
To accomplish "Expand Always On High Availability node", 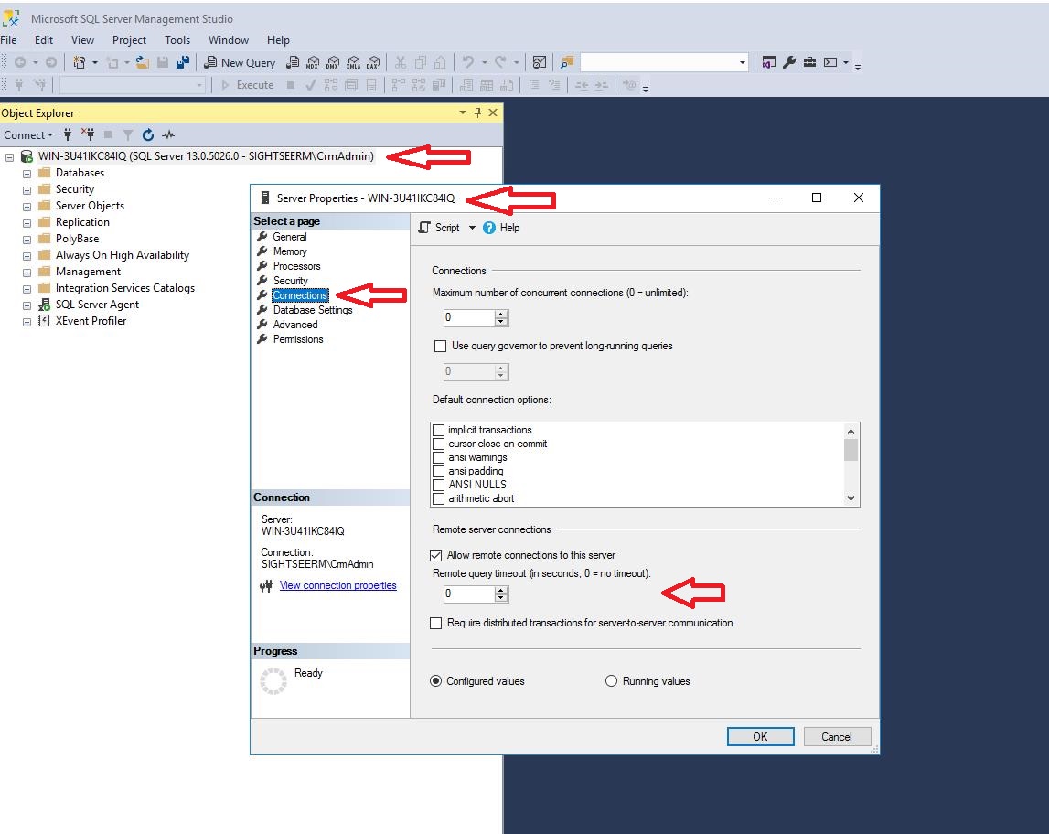I will point(27,255).
